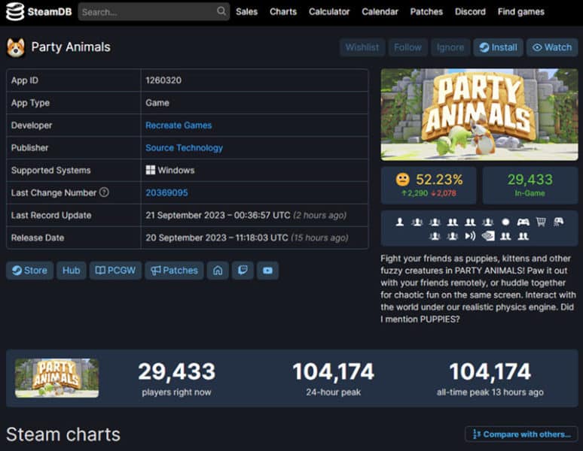
Task: Open Compare with others selector
Action: [x=521, y=434]
